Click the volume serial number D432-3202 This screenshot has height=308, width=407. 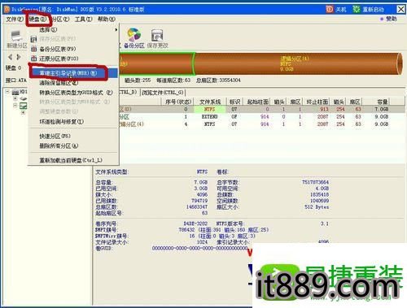coord(195,223)
